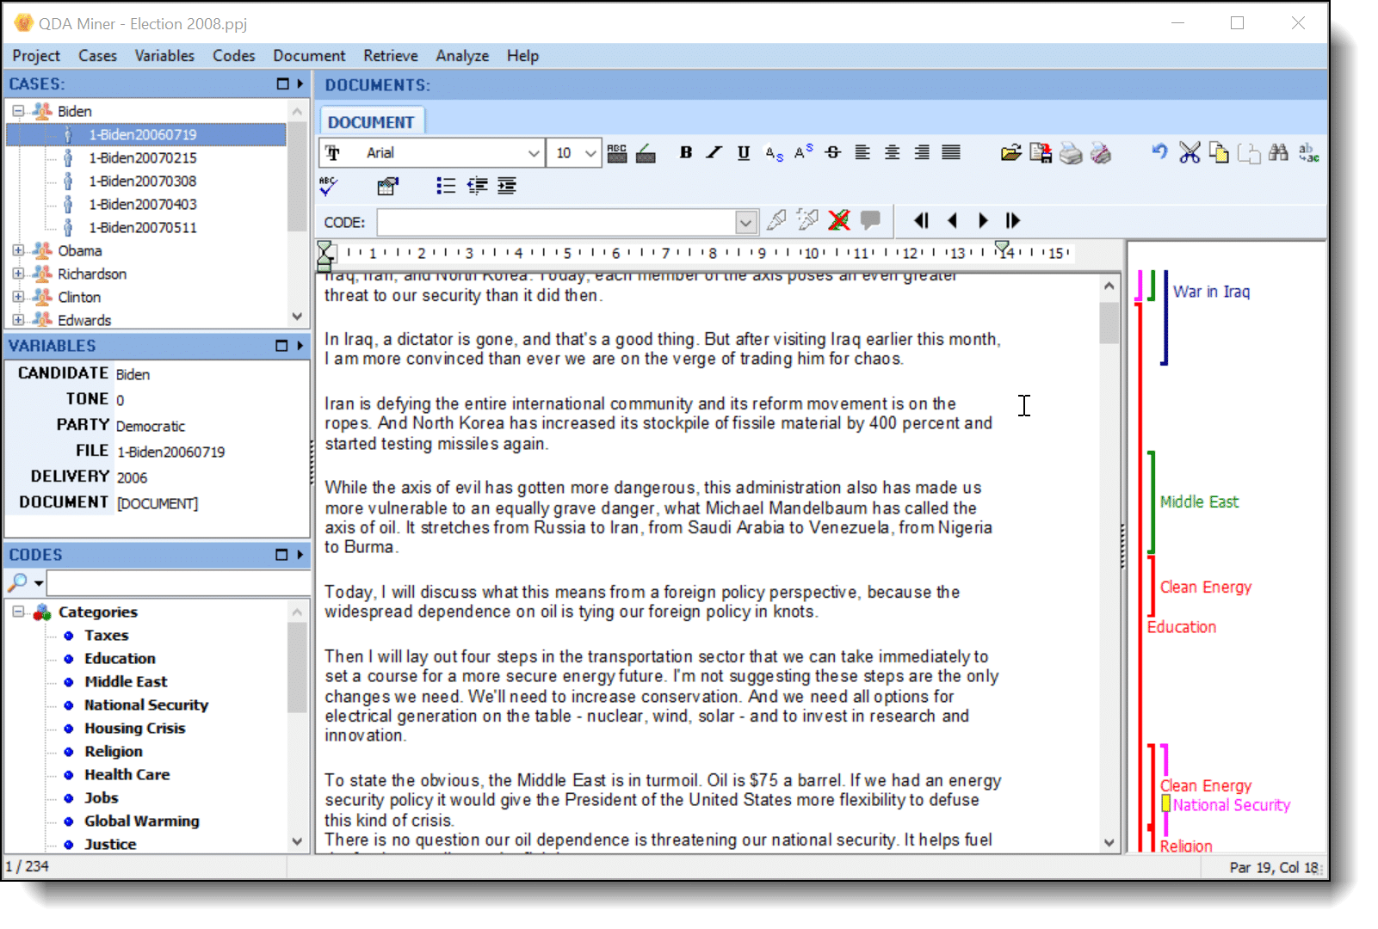Viewport: 1378px width, 929px height.
Task: Print the document
Action: (1071, 153)
